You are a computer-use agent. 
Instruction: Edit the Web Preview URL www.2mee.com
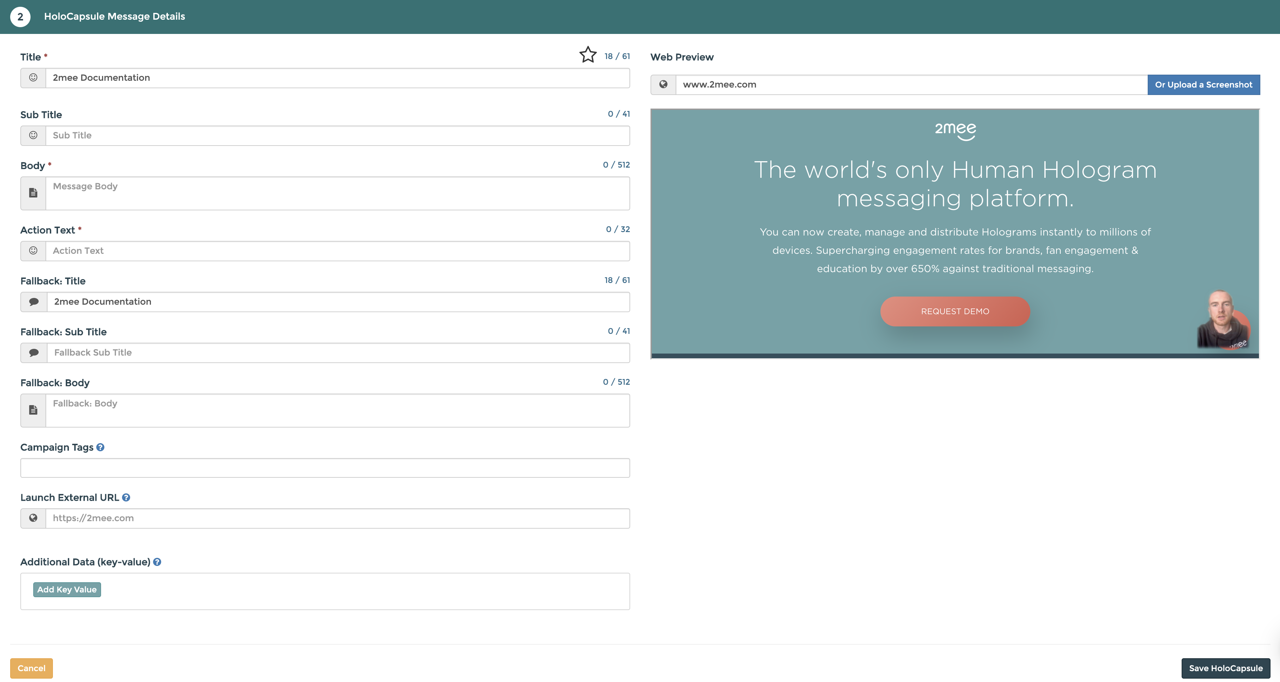pyautogui.click(x=911, y=84)
